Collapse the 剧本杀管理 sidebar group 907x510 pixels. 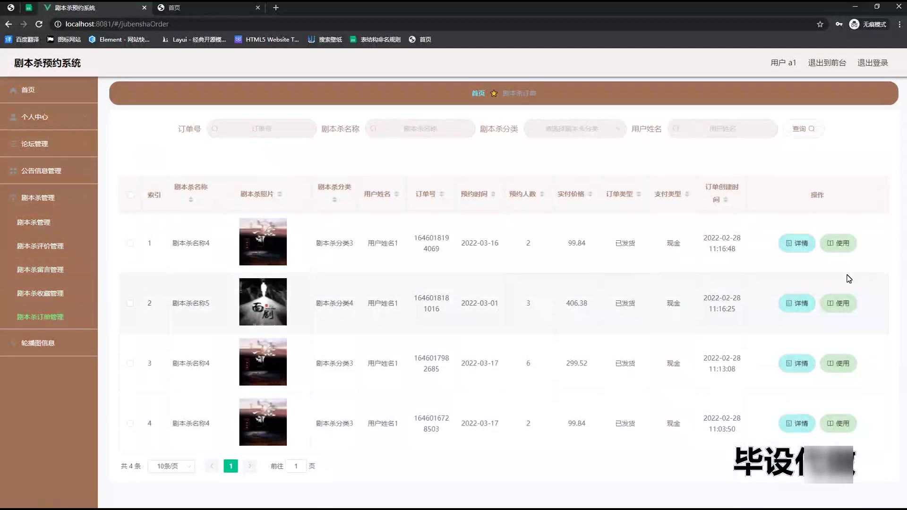click(38, 197)
